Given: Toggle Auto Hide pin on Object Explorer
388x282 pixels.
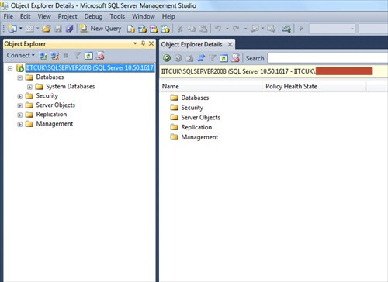Looking at the screenshot, I should (x=143, y=43).
